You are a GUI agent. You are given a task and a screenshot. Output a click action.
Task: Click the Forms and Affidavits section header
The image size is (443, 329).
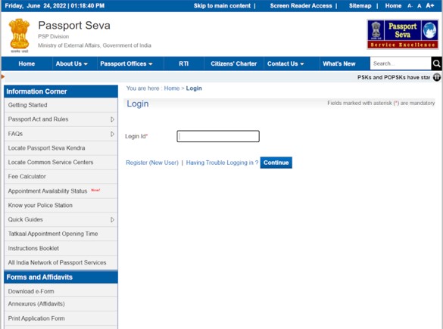[x=61, y=277]
